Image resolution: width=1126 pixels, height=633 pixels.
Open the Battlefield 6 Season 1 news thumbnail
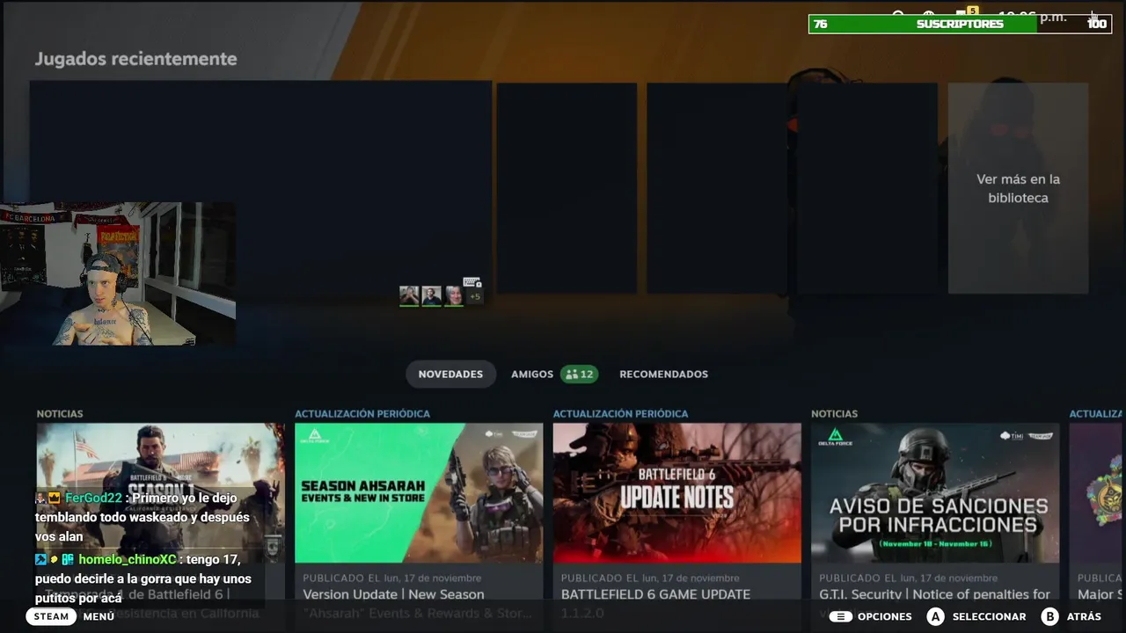point(160,492)
